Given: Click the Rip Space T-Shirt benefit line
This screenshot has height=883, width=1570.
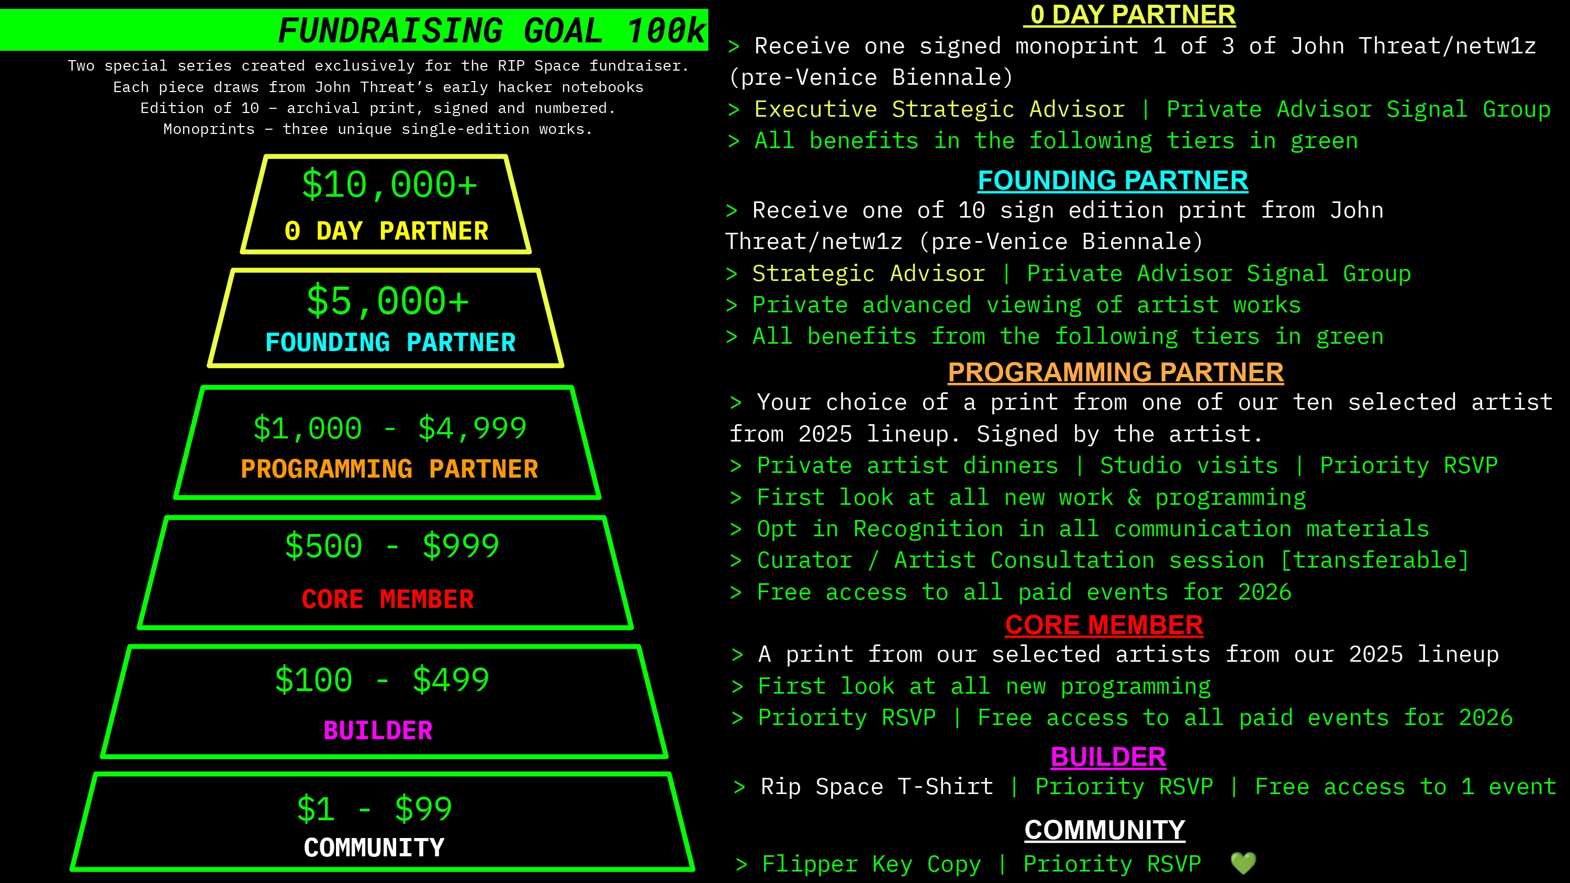Looking at the screenshot, I should [877, 787].
